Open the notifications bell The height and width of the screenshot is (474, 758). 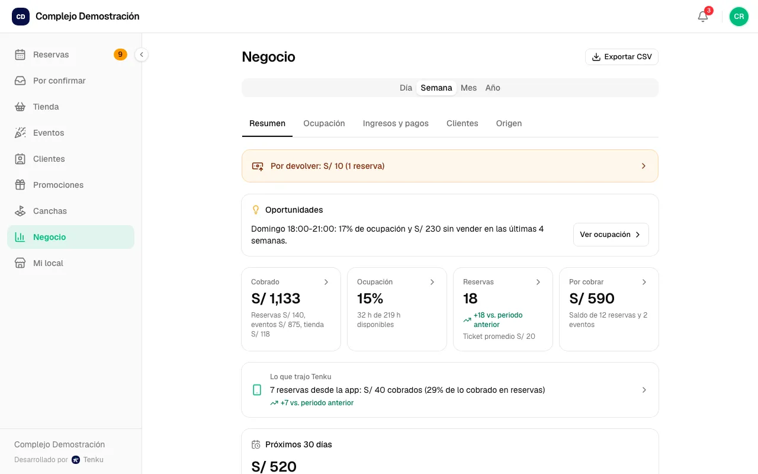point(703,17)
